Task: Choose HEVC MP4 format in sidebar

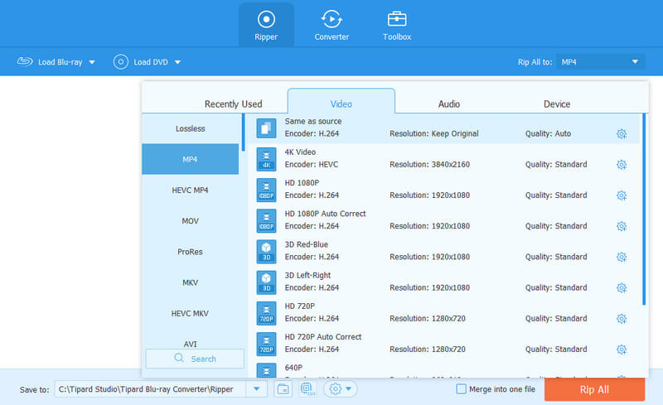Action: click(191, 190)
